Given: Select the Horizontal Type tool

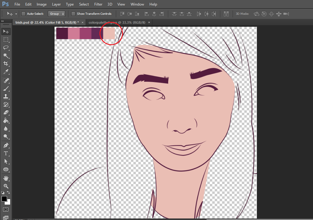Looking at the screenshot, I should click(x=6, y=153).
